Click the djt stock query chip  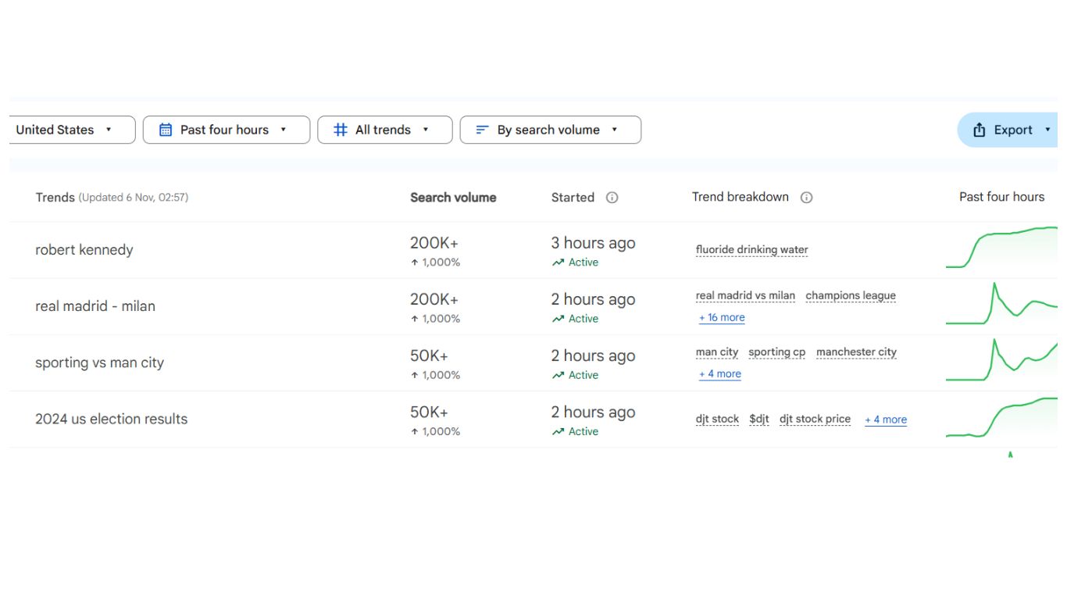pyautogui.click(x=717, y=420)
